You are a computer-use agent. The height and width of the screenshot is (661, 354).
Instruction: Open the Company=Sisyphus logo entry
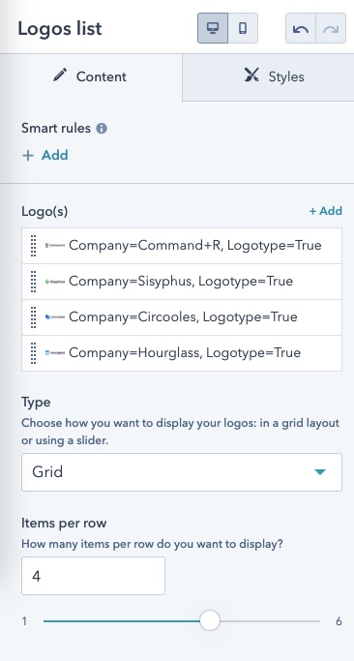[182, 282]
